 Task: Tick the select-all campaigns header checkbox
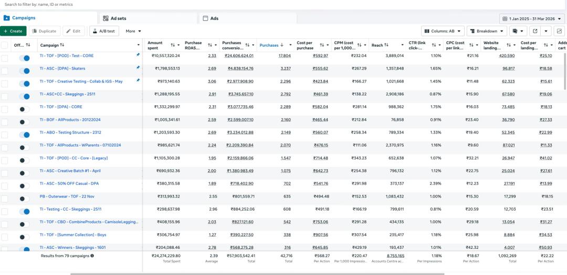point(5,45)
